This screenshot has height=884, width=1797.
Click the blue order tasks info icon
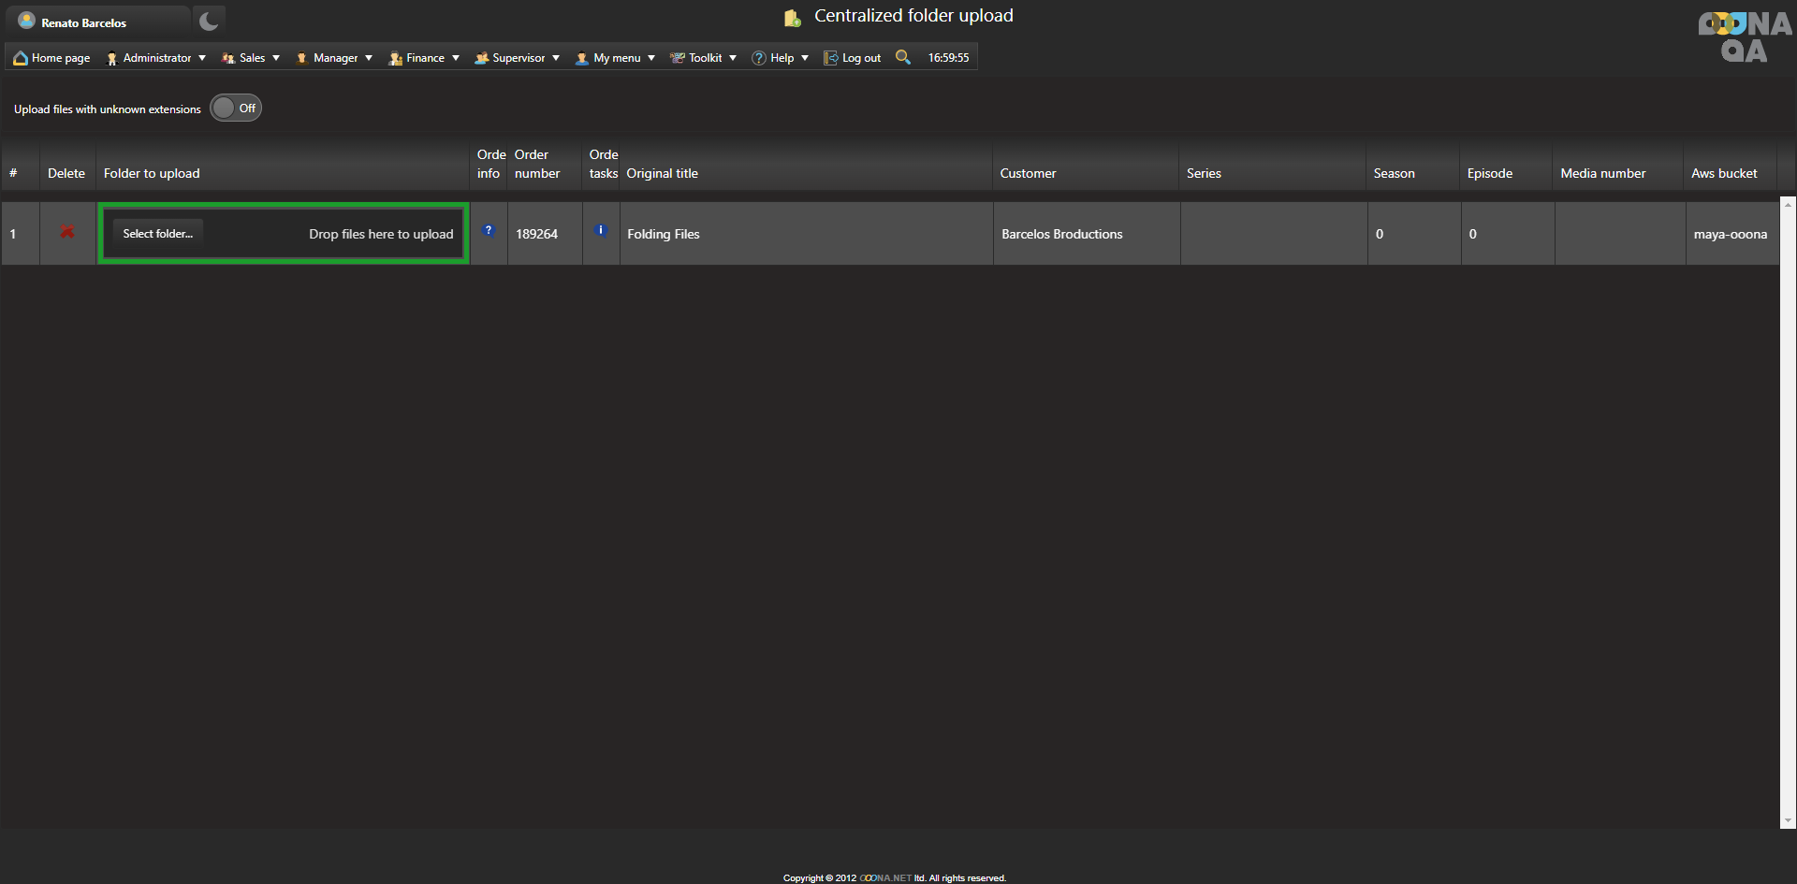coord(601,230)
